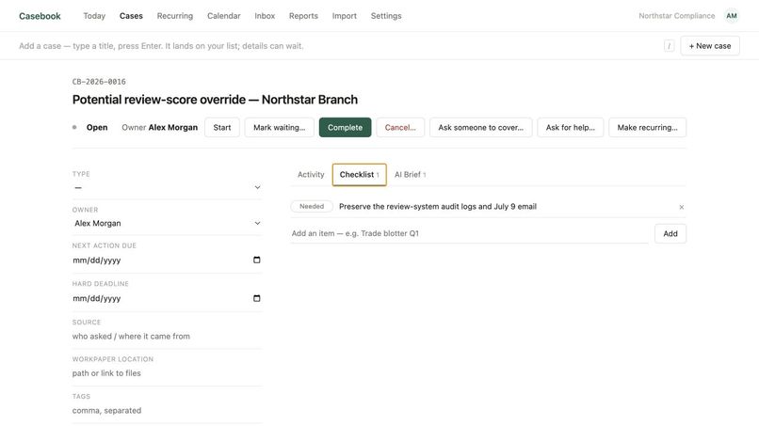The height and width of the screenshot is (426, 759).
Task: Switch to the Activity tab
Action: point(311,175)
